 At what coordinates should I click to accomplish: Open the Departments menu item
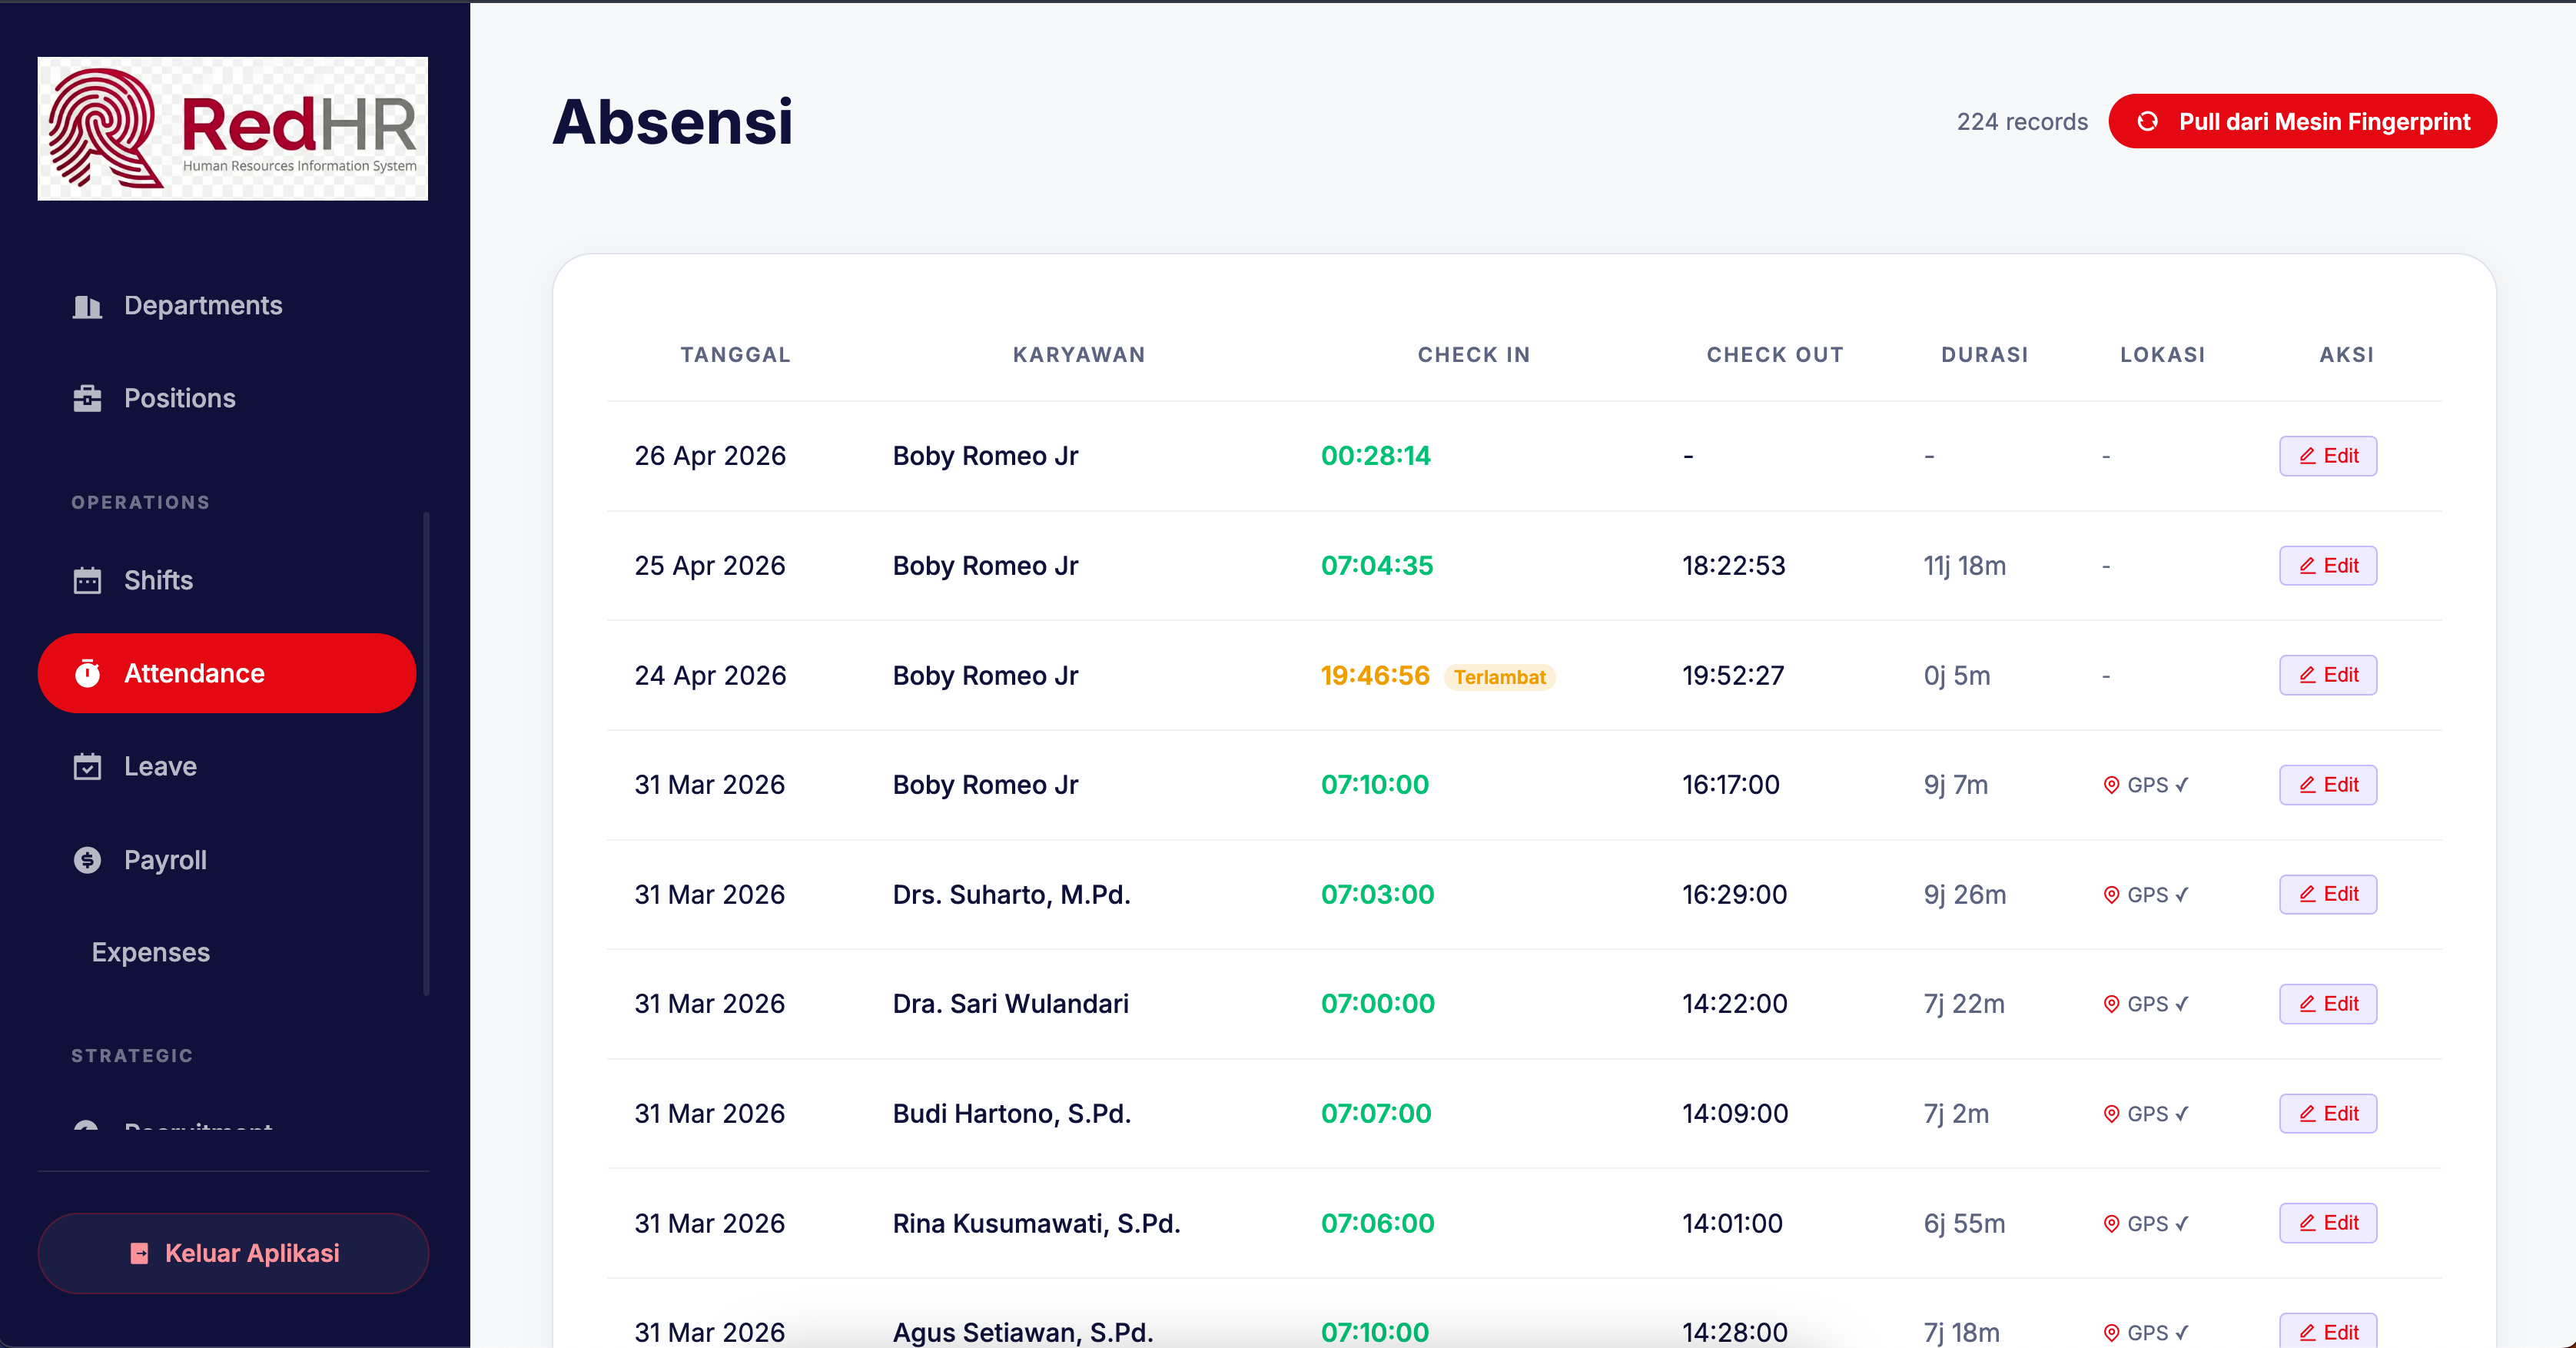[x=227, y=306]
